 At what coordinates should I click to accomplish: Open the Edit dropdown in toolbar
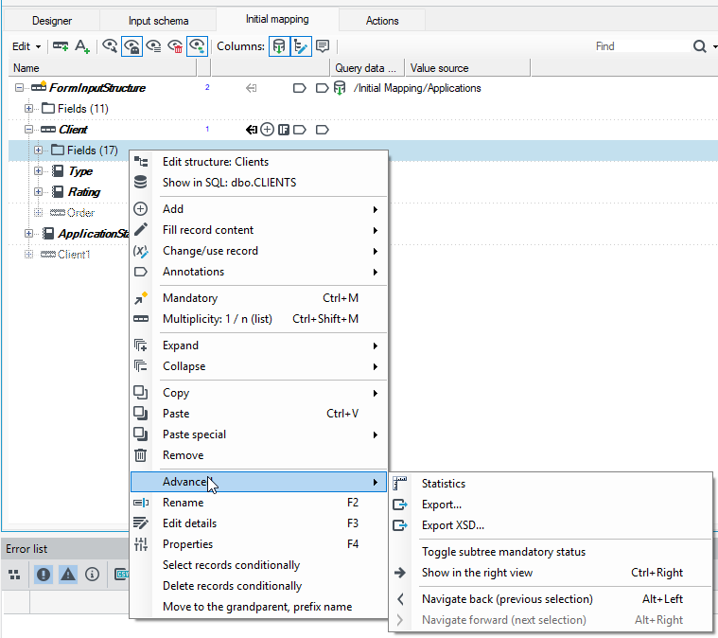coord(26,46)
